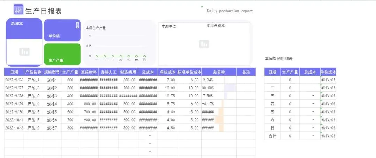Click the chart placeholder icon in 本周总成本 panel
Viewport: 376px width, 158px height.
click(204, 44)
